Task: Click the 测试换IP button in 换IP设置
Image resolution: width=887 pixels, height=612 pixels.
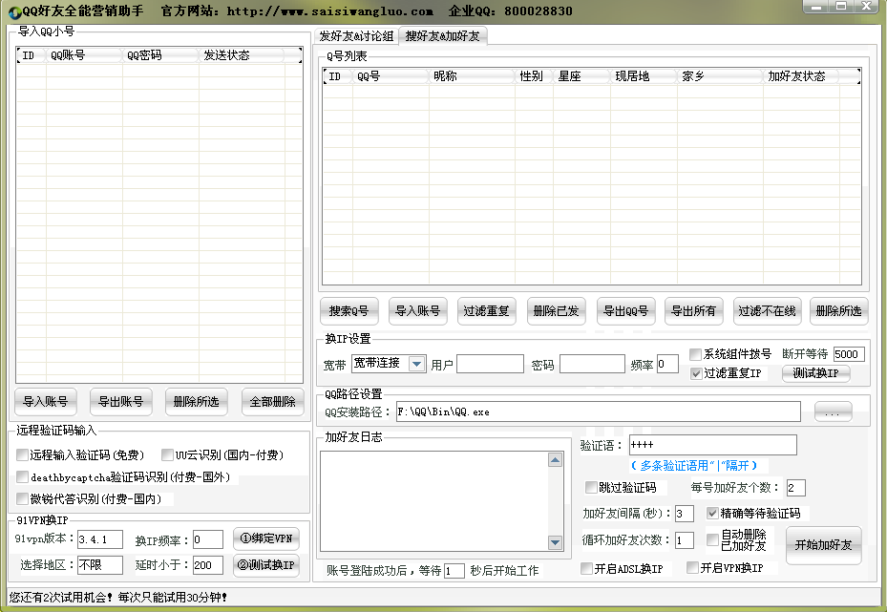Action: [815, 373]
